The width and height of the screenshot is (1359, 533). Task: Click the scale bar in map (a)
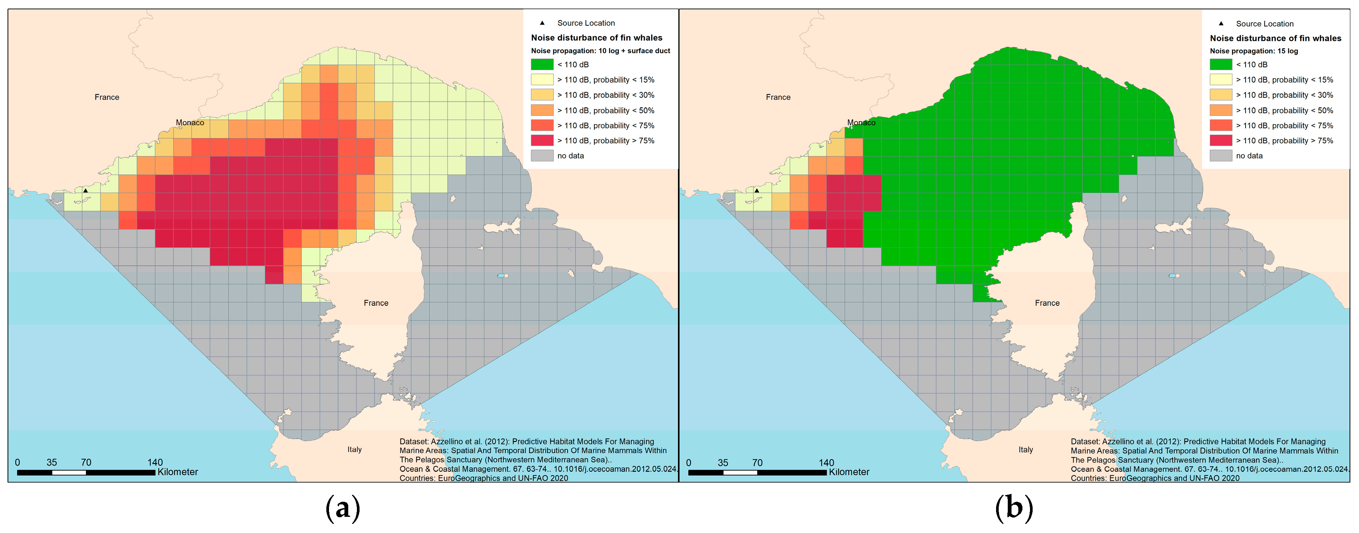[x=86, y=473]
